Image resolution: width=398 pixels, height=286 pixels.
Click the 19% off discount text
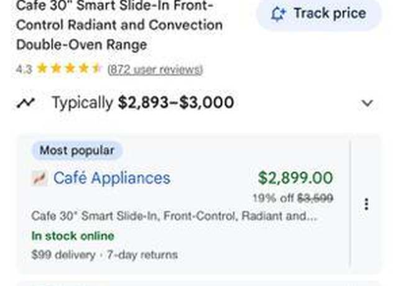coord(273,198)
